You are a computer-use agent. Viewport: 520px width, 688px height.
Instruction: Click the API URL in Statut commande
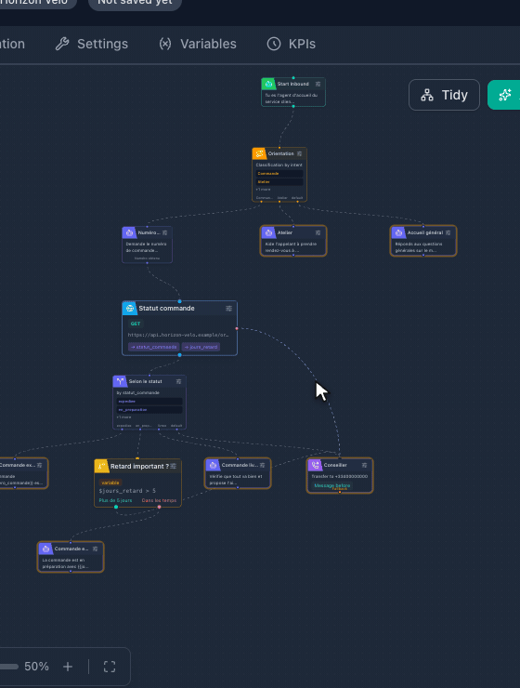point(178,335)
